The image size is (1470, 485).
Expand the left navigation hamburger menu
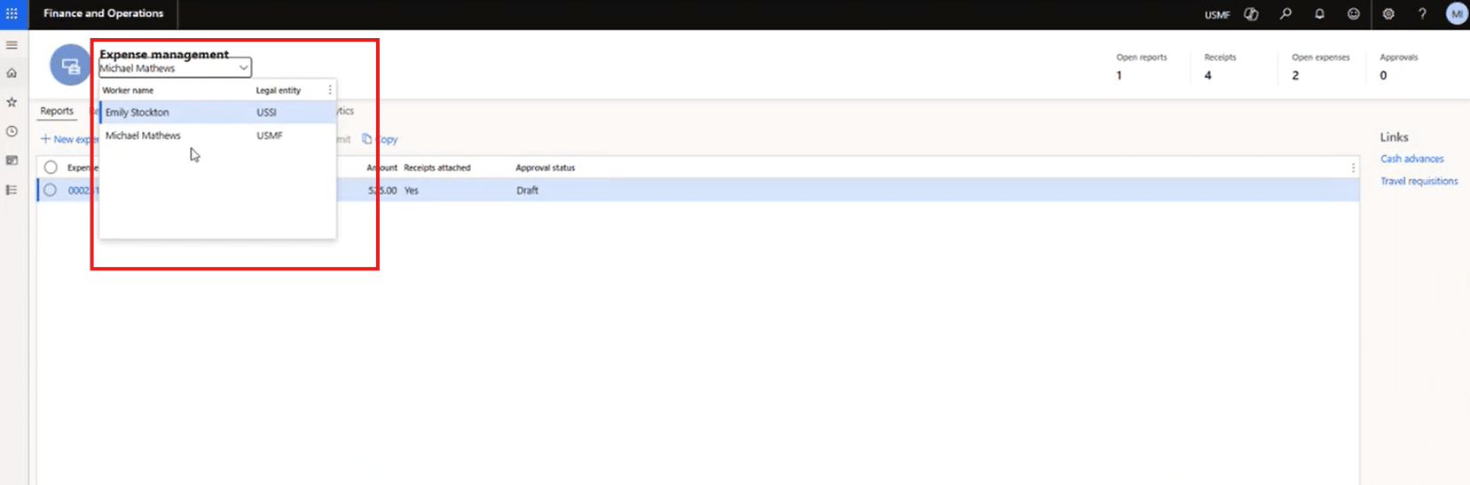click(12, 44)
